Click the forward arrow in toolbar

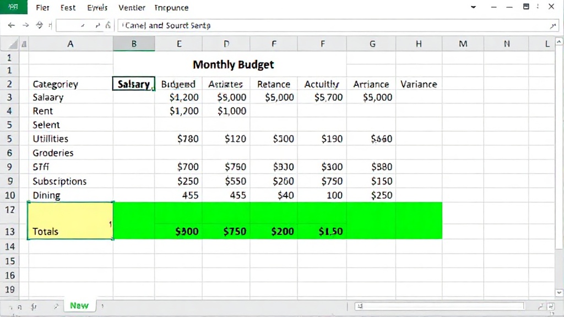[x=25, y=25]
